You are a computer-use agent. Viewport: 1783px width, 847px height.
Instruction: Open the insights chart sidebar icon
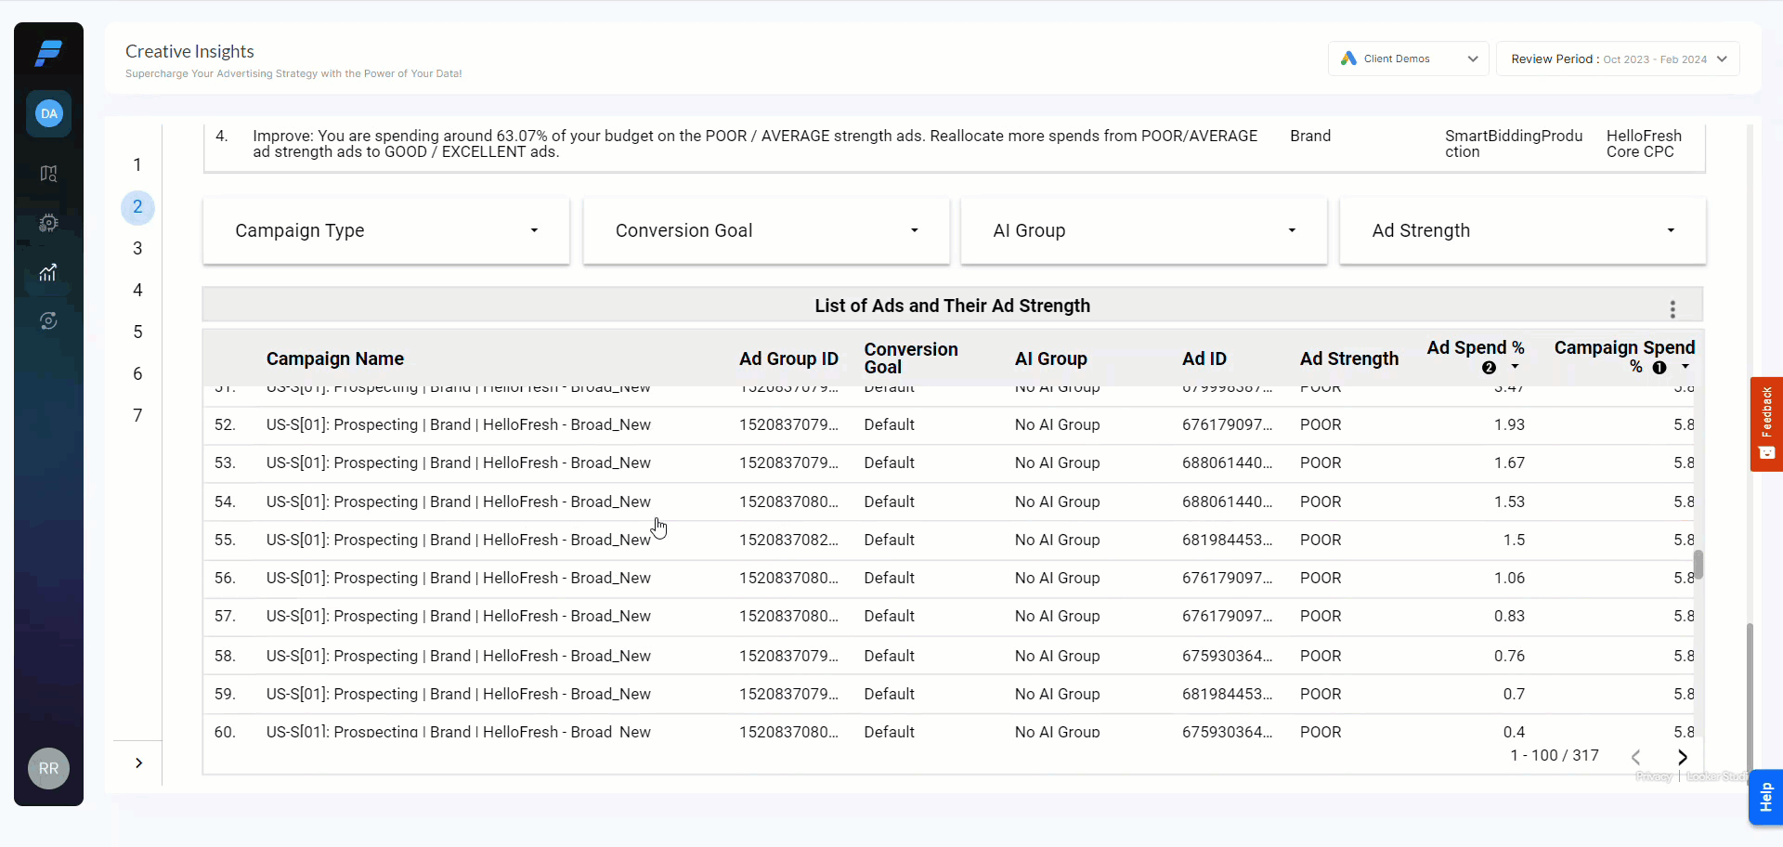(x=48, y=272)
